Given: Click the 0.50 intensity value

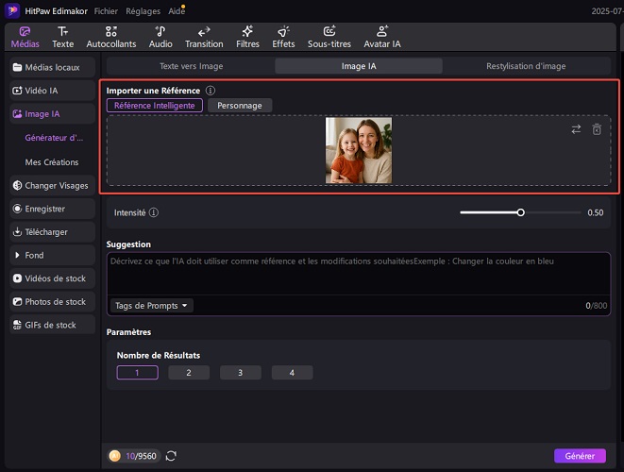Looking at the screenshot, I should pos(596,212).
